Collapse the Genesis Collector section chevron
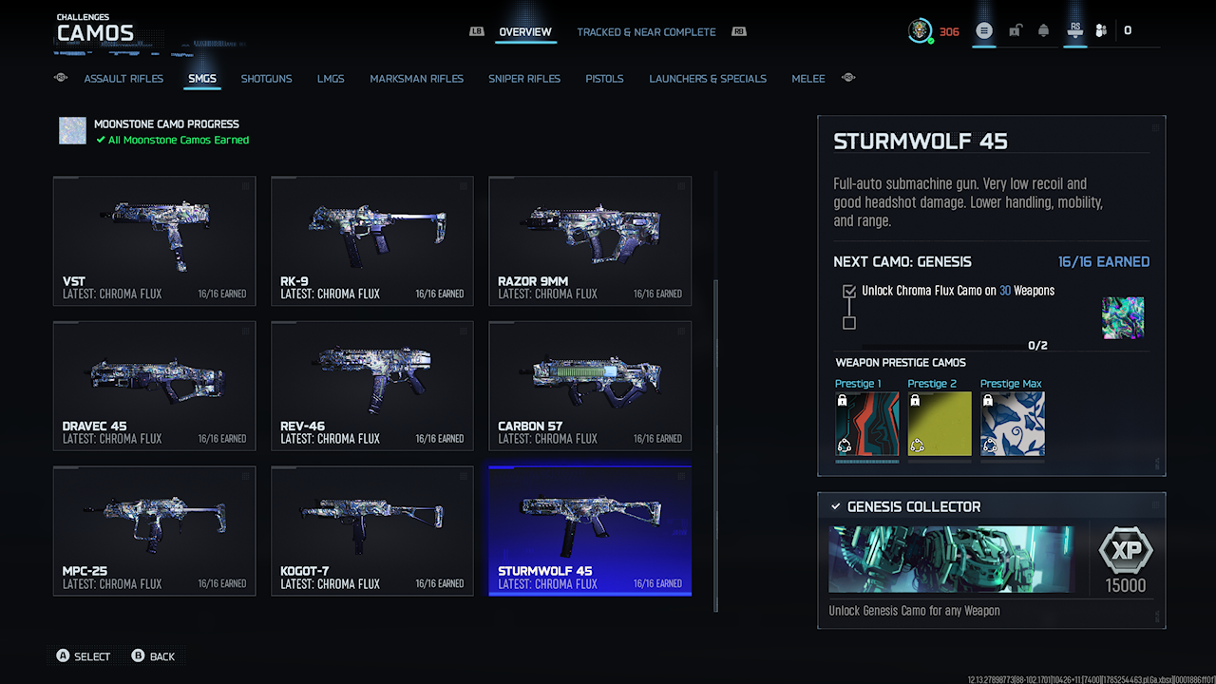1216x684 pixels. pyautogui.click(x=836, y=506)
